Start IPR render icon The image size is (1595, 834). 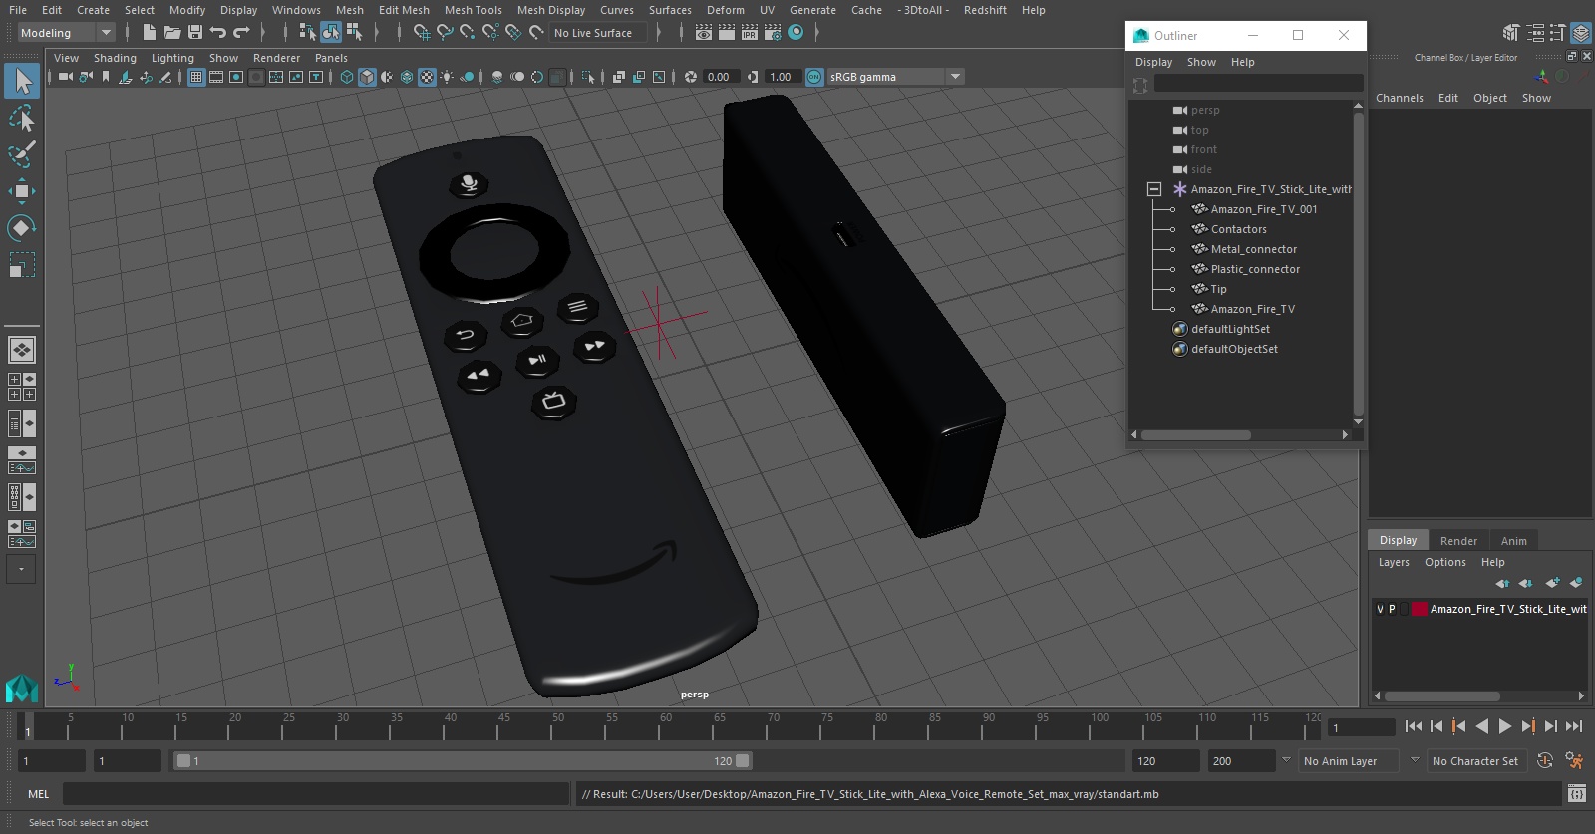750,33
